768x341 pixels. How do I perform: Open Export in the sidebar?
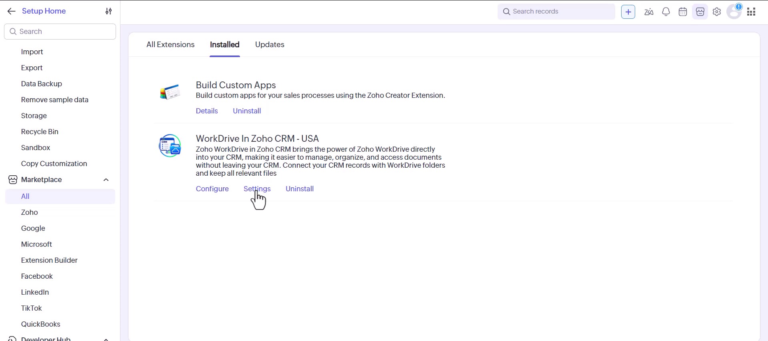pyautogui.click(x=32, y=68)
